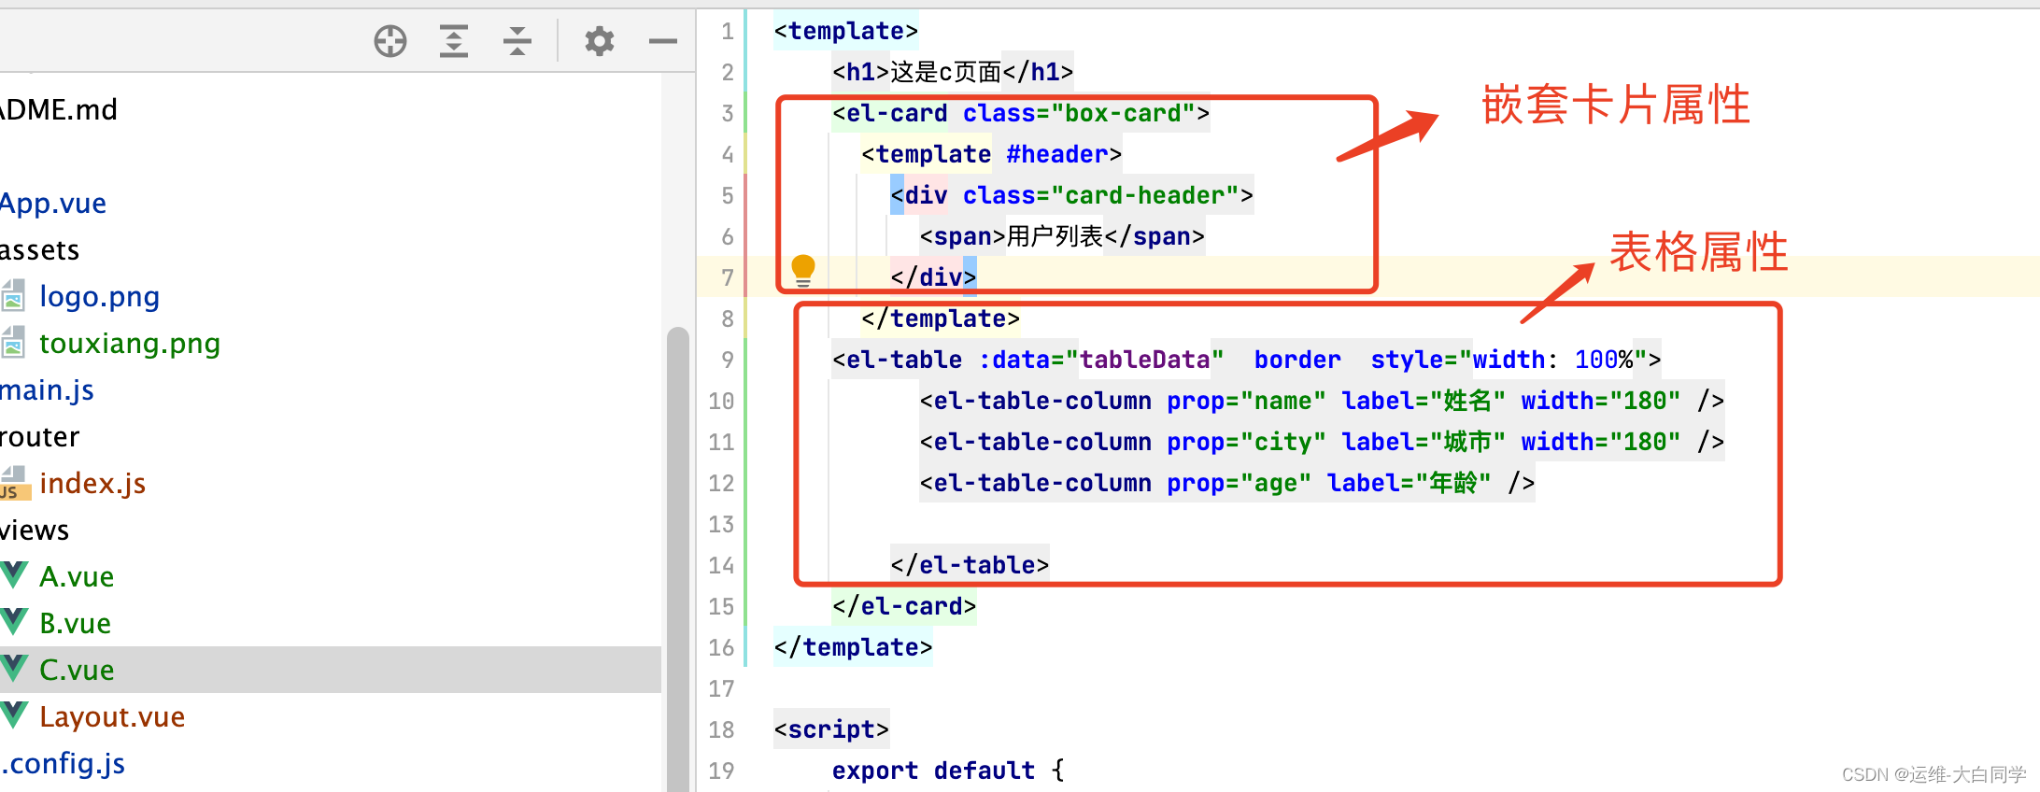The image size is (2040, 792).
Task: Click the project panel vertical scrollbar
Action: (x=678, y=559)
